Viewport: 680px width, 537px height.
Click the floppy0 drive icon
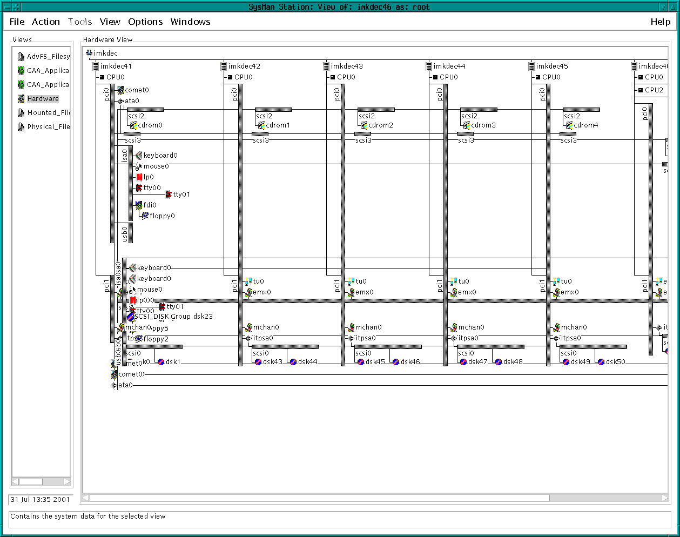pos(145,216)
